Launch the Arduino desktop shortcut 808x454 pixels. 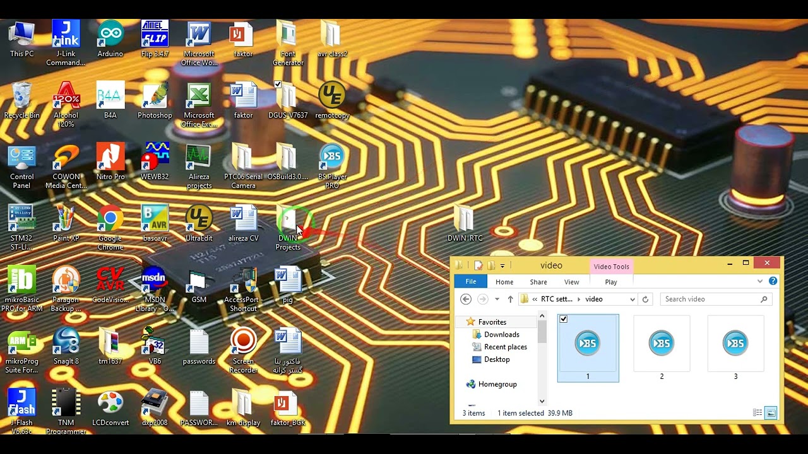pos(110,39)
